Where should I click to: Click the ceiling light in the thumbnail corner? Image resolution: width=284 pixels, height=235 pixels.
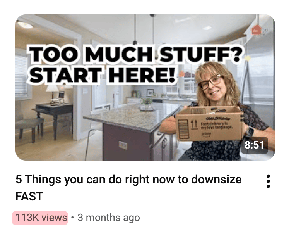click(x=25, y=24)
